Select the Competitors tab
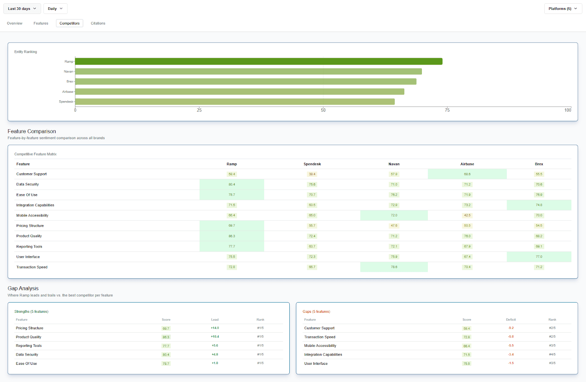 [x=69, y=23]
